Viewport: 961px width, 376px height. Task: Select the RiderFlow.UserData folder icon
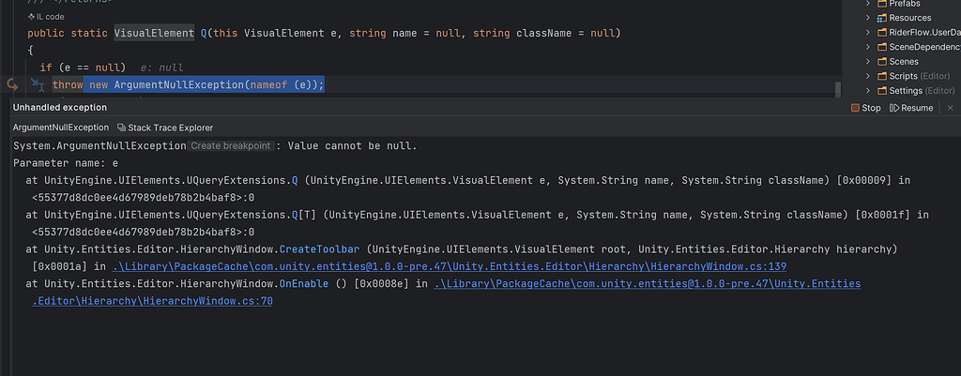tap(881, 32)
